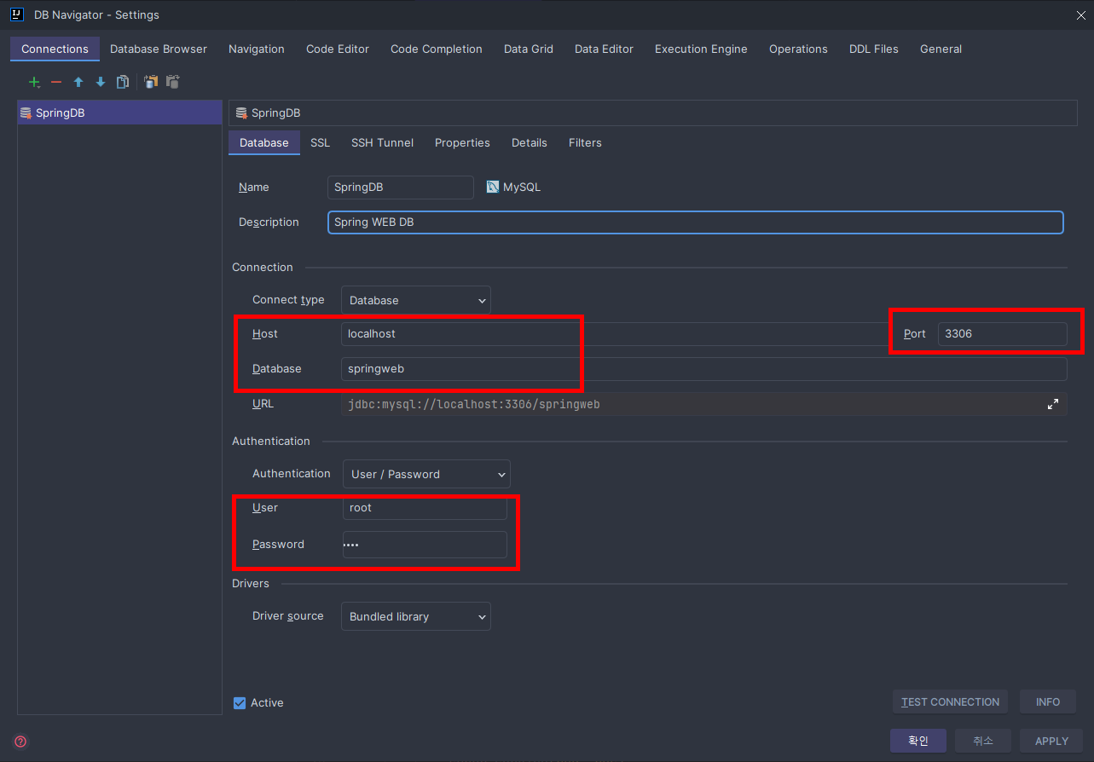Click the Description field
This screenshot has width=1094, height=762.
coord(696,222)
